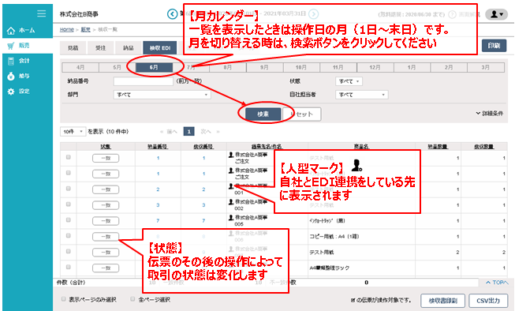The image size is (515, 311).
Task: Click the 印刷 button
Action: [x=494, y=46]
